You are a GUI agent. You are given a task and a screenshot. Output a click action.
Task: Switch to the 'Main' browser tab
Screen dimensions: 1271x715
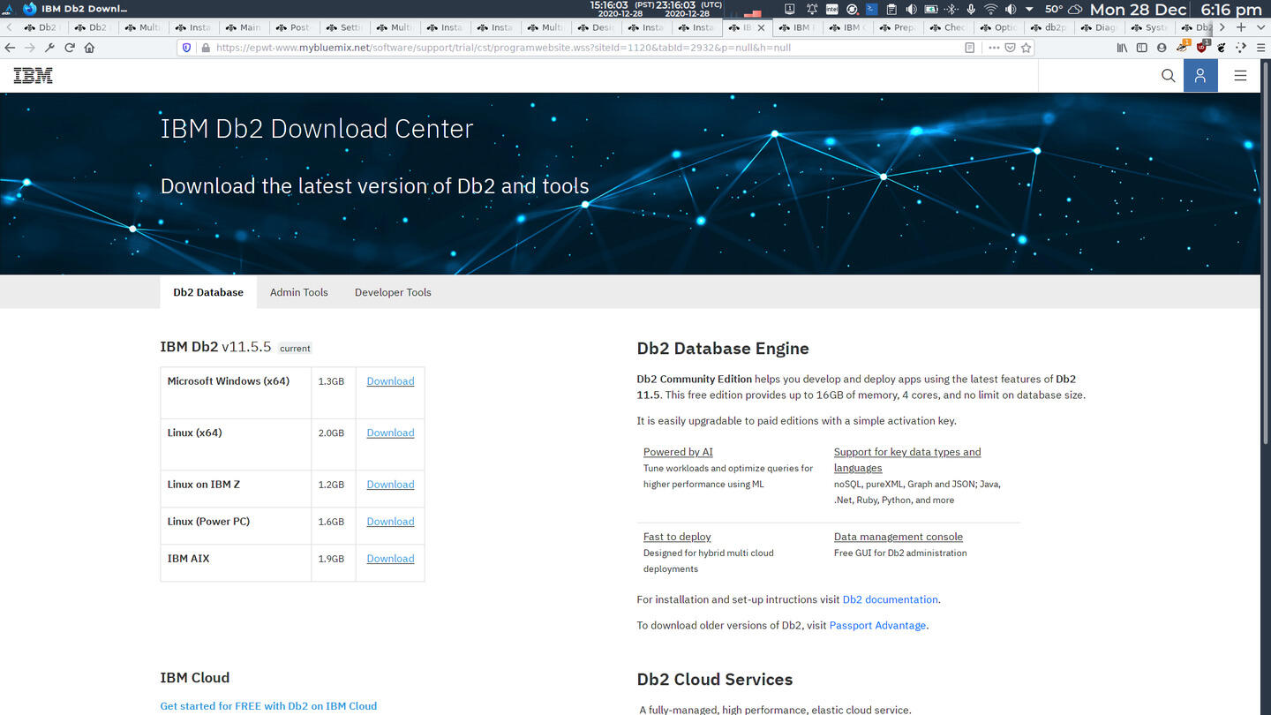coord(243,27)
